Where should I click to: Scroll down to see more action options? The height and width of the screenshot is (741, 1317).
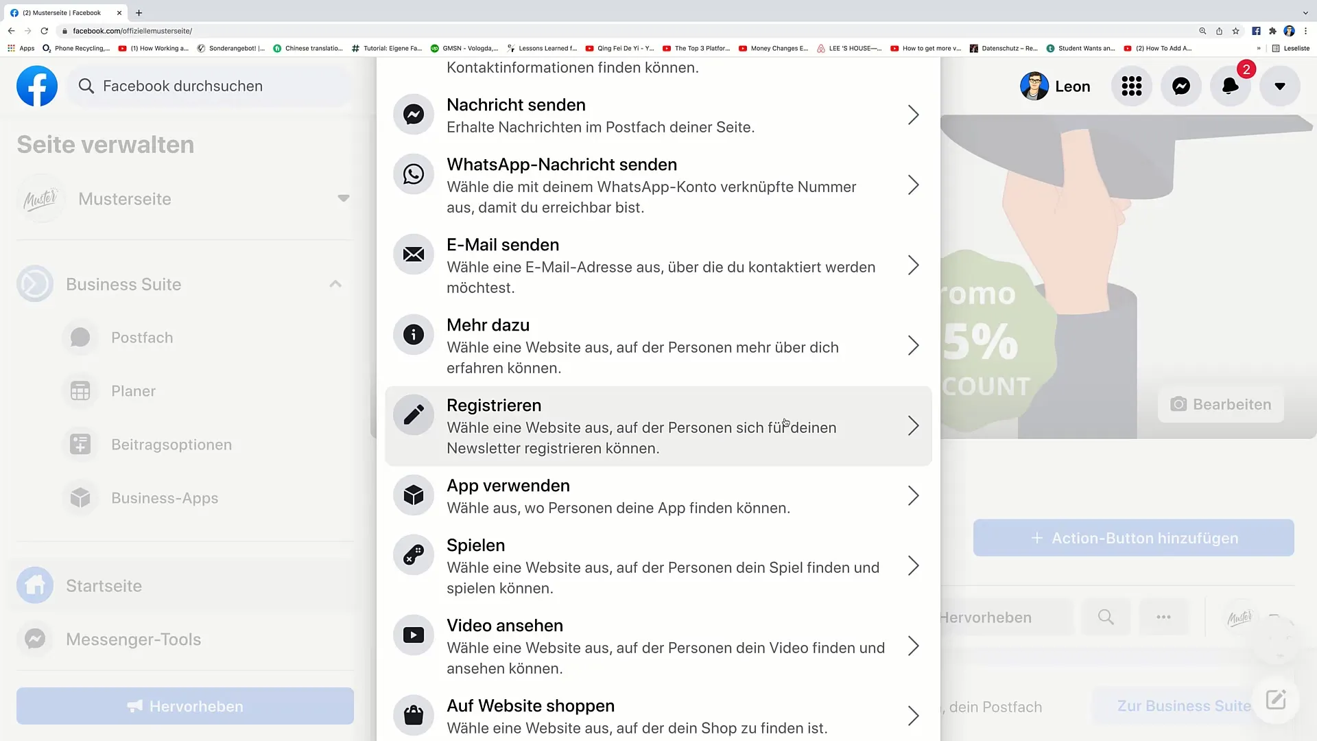click(658, 715)
